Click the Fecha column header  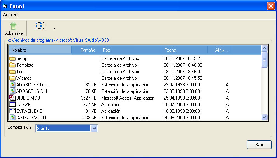pos(184,50)
